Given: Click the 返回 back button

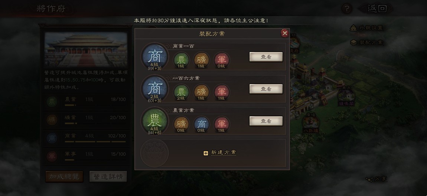Looking at the screenshot, I should pos(377,9).
